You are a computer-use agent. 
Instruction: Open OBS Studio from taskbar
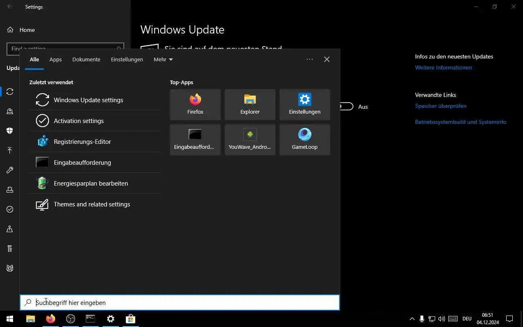[71, 319]
